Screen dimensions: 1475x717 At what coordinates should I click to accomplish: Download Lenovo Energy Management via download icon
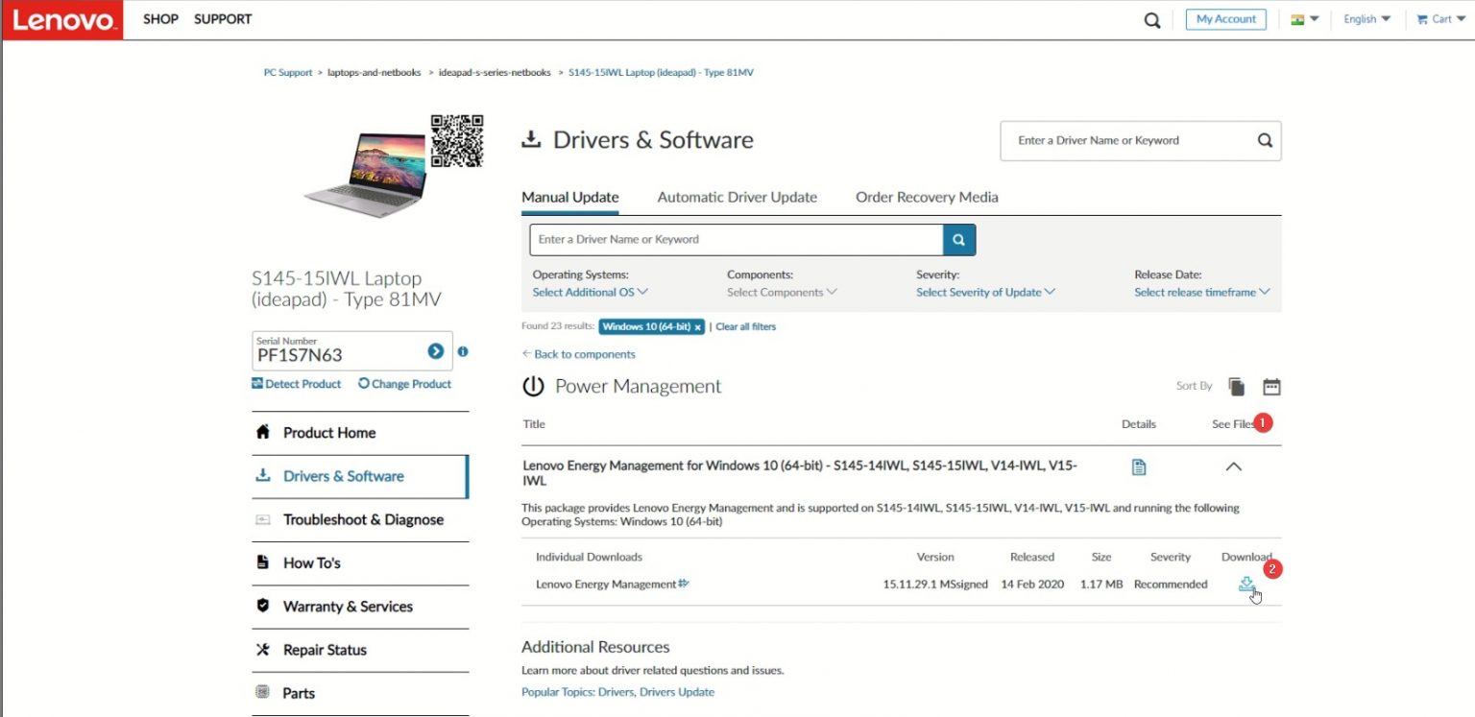1246,583
